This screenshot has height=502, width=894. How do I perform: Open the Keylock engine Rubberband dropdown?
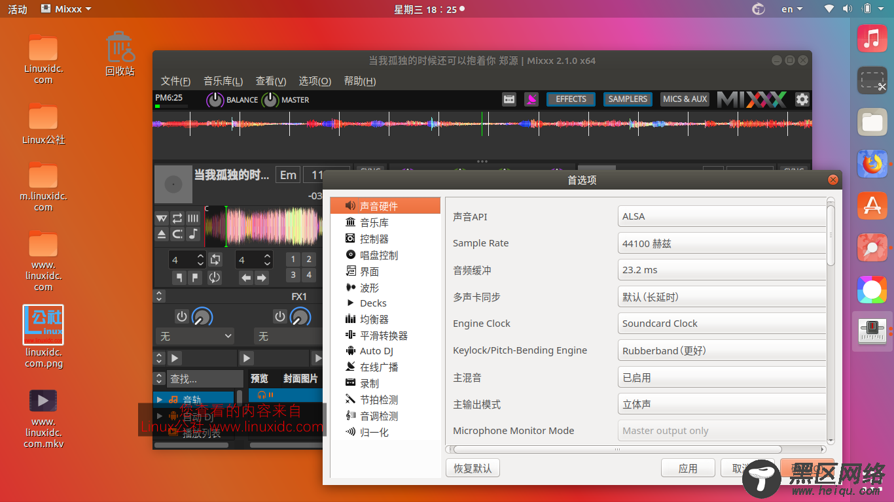[x=722, y=350]
